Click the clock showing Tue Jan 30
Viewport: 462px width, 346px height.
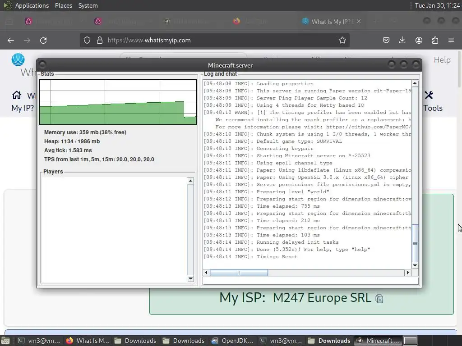(x=437, y=5)
